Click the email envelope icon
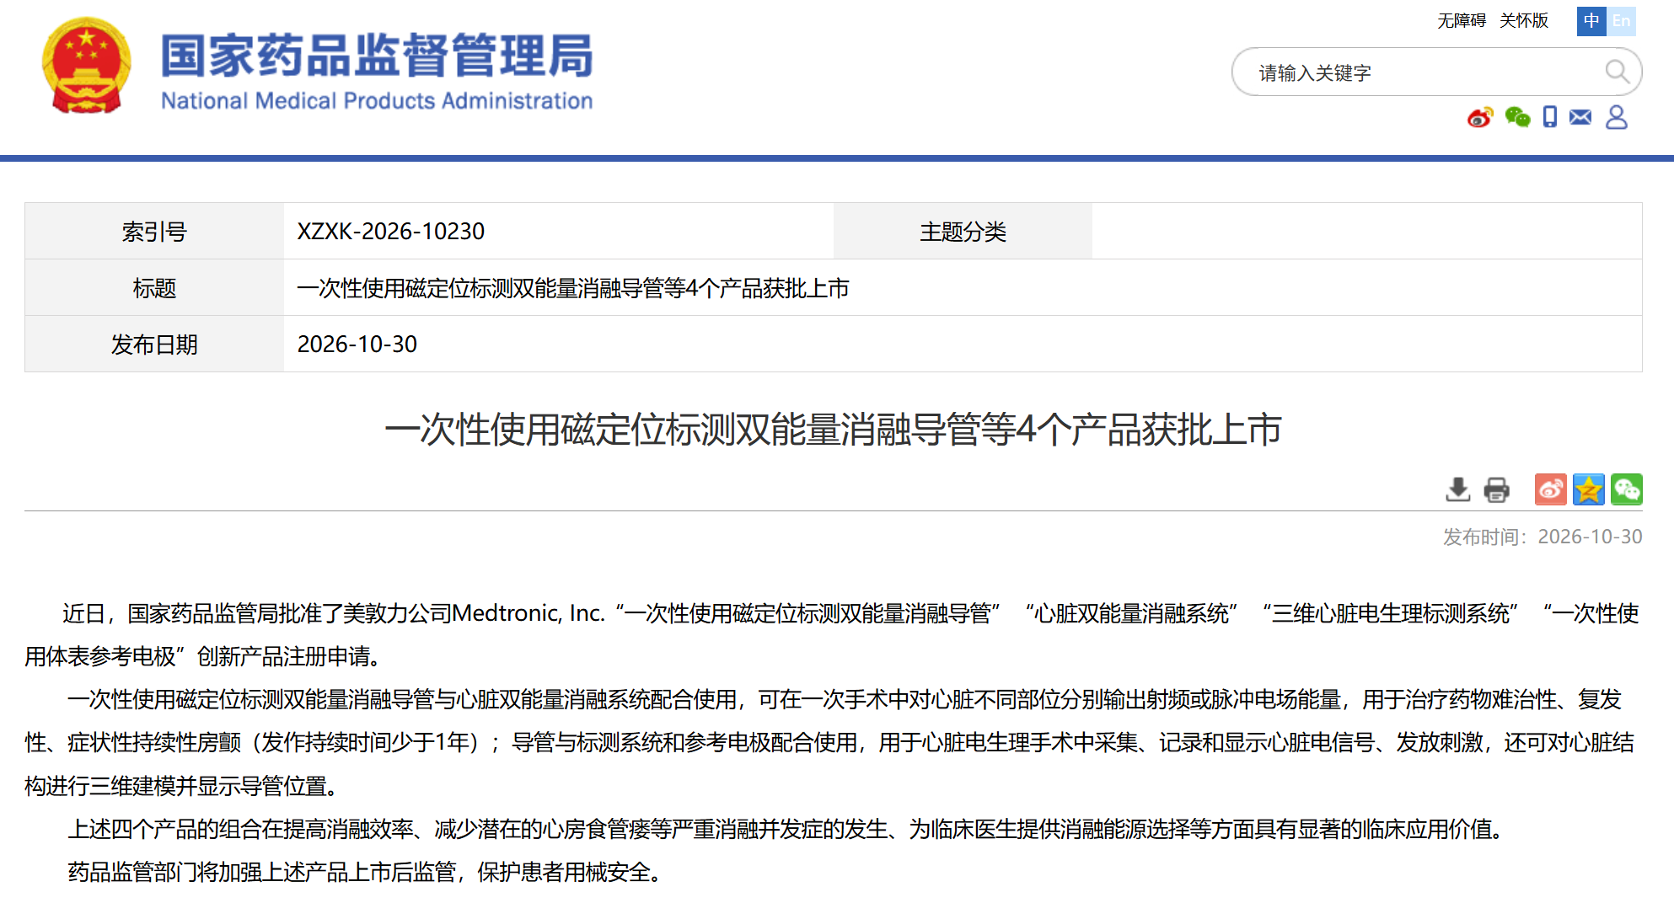Image resolution: width=1674 pixels, height=903 pixels. [x=1580, y=117]
